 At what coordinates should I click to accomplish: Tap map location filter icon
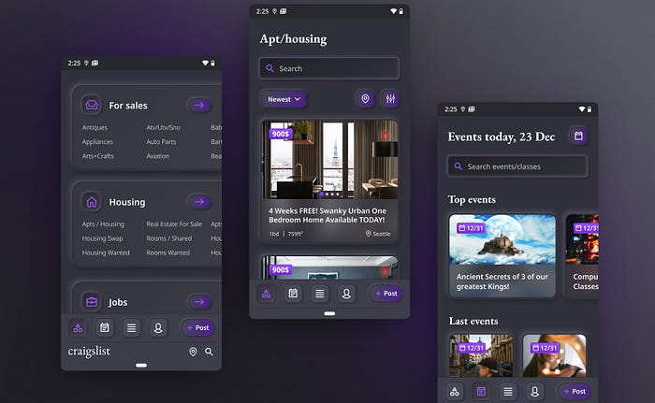365,99
